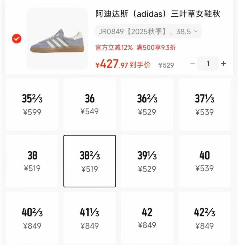
Task: Select size 42 priced ¥849
Action: [x=147, y=218]
